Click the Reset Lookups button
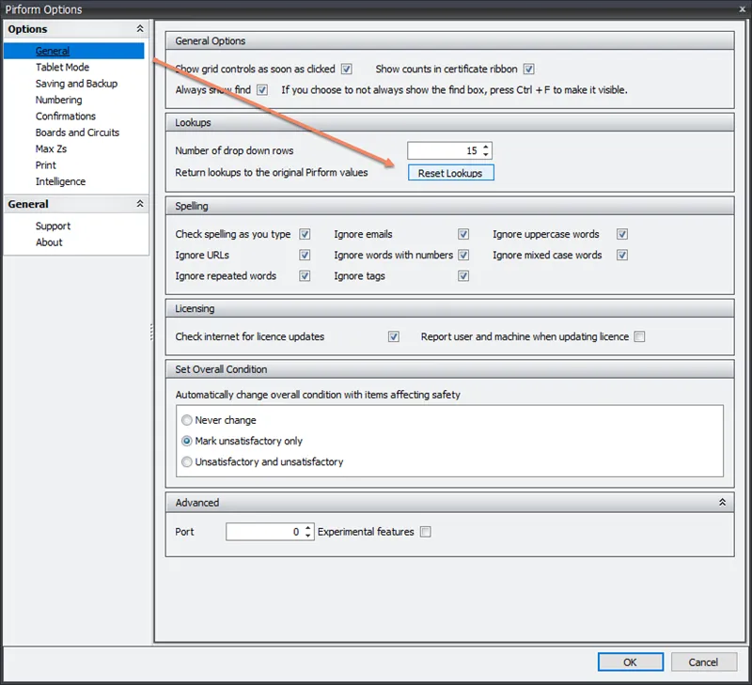This screenshot has height=685, width=752. point(450,172)
